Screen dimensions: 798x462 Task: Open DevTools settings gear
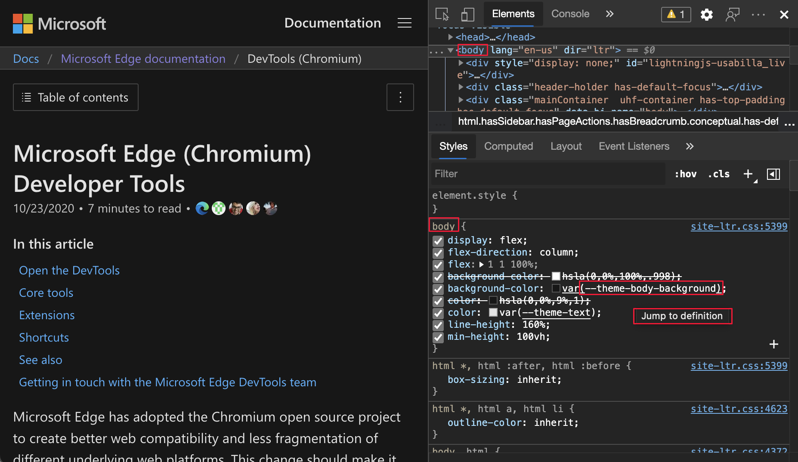(x=706, y=14)
